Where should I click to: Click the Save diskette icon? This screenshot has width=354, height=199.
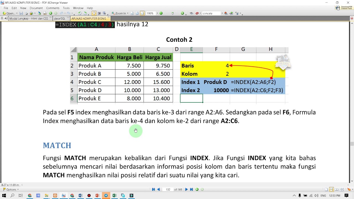[21, 13]
